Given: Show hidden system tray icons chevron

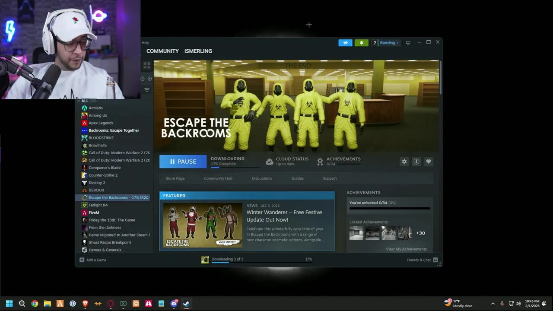Looking at the screenshot, I should click(x=493, y=304).
